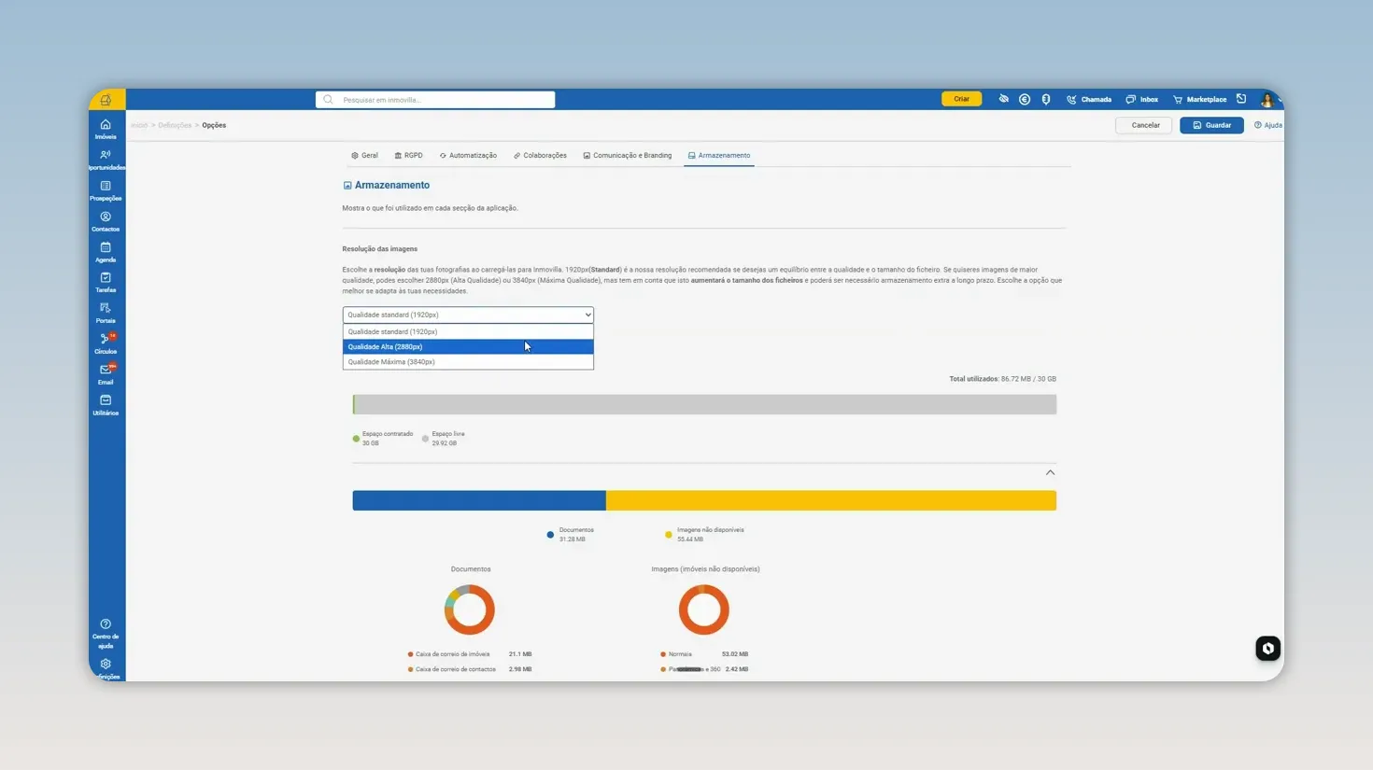Open Email in the sidebar
The height and width of the screenshot is (770, 1373).
pos(106,374)
